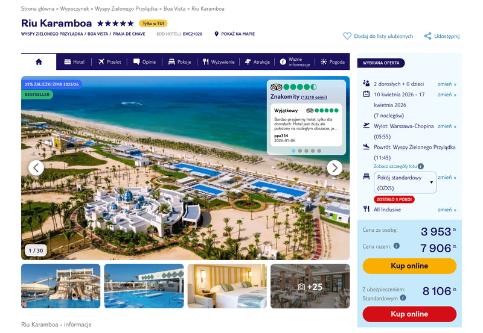Click info icon beside Standardowym insurance
This screenshot has height=333, width=483.
tap(403, 297)
